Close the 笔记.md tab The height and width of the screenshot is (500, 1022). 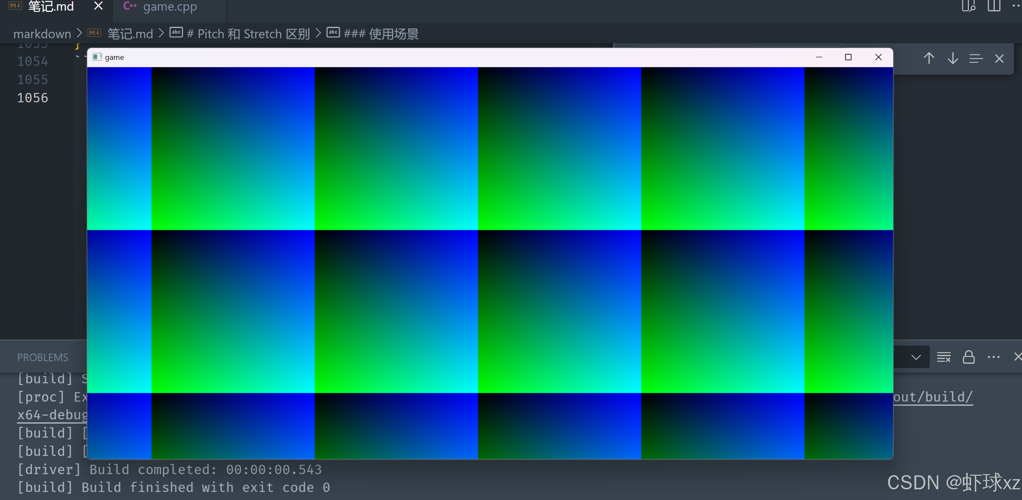click(98, 6)
